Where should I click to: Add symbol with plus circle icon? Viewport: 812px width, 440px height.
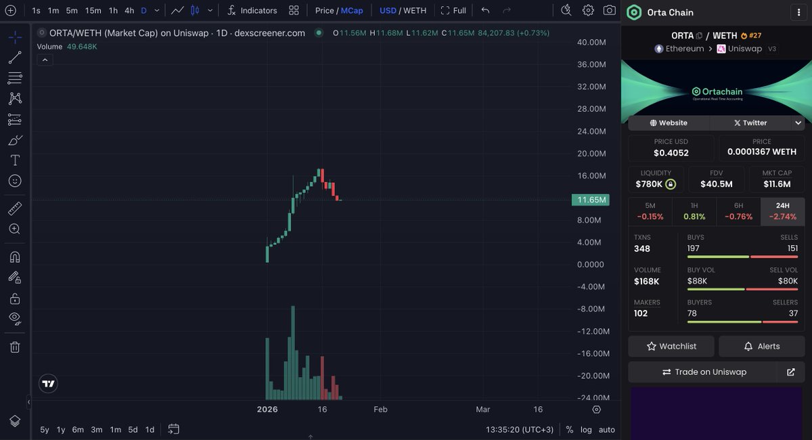tap(10, 10)
